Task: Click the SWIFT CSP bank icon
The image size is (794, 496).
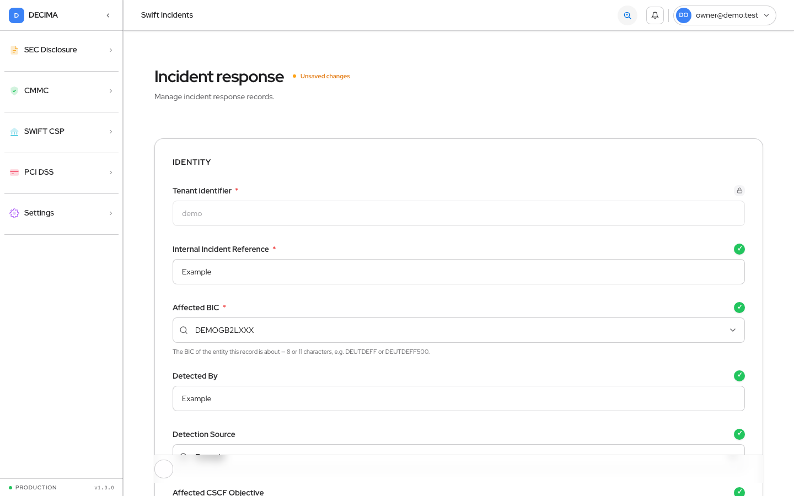Action: tap(14, 132)
